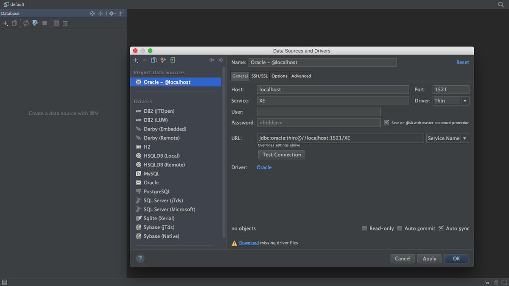Click the Cancel button
The width and height of the screenshot is (509, 286).
[403, 258]
